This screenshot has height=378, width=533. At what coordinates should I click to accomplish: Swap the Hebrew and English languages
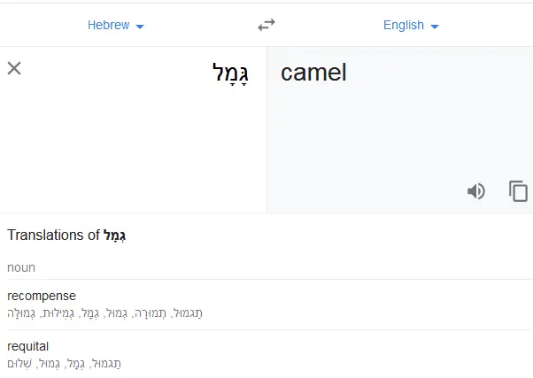[266, 26]
